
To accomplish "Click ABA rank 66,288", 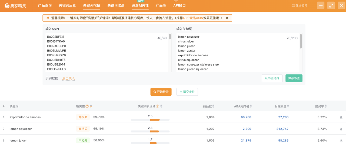I will [246, 117].
